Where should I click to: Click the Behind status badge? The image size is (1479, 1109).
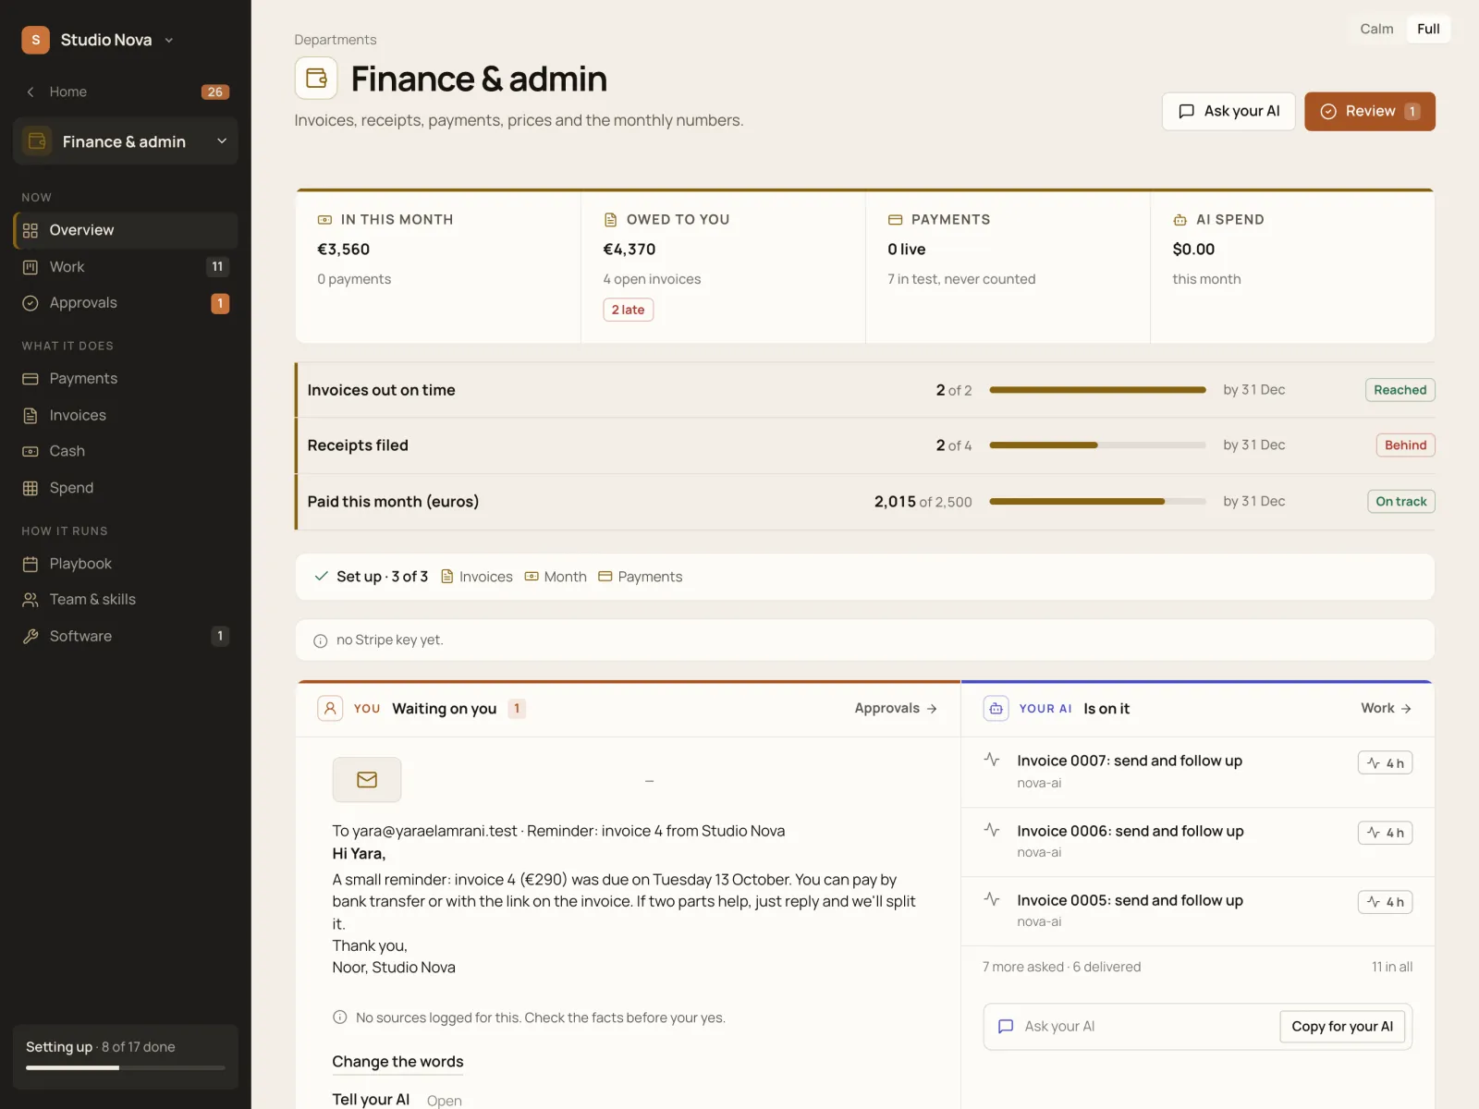(1405, 445)
